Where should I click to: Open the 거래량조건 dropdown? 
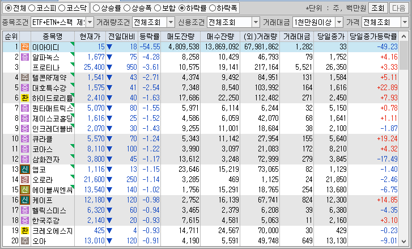point(171,22)
